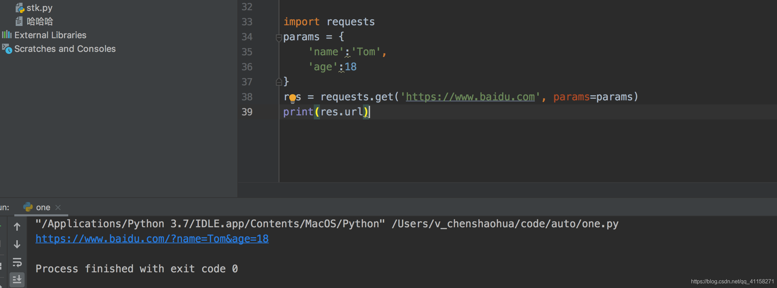Click the number 18 on line 36

click(351, 67)
